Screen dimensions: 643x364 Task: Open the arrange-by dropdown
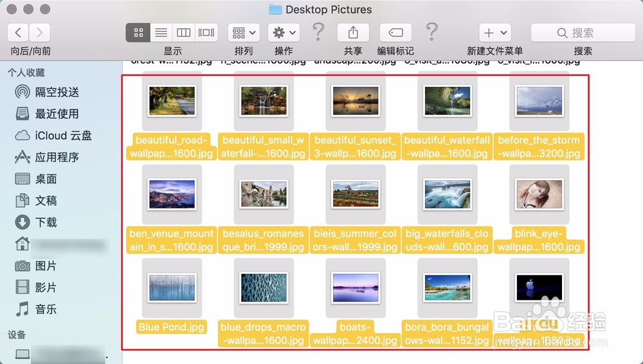(244, 32)
